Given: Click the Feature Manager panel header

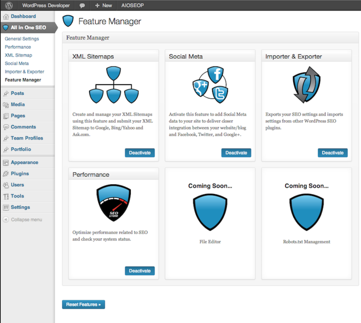Looking at the screenshot, I should [x=210, y=38].
